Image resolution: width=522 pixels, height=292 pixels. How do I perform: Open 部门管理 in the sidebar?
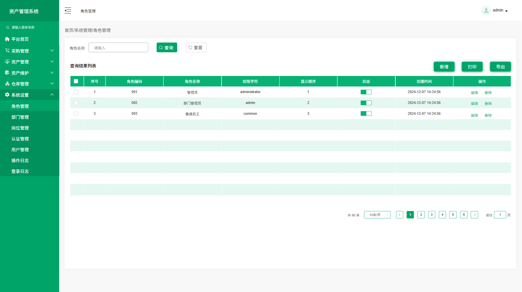pyautogui.click(x=20, y=117)
